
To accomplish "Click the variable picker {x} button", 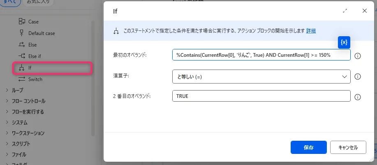I will (344, 42).
